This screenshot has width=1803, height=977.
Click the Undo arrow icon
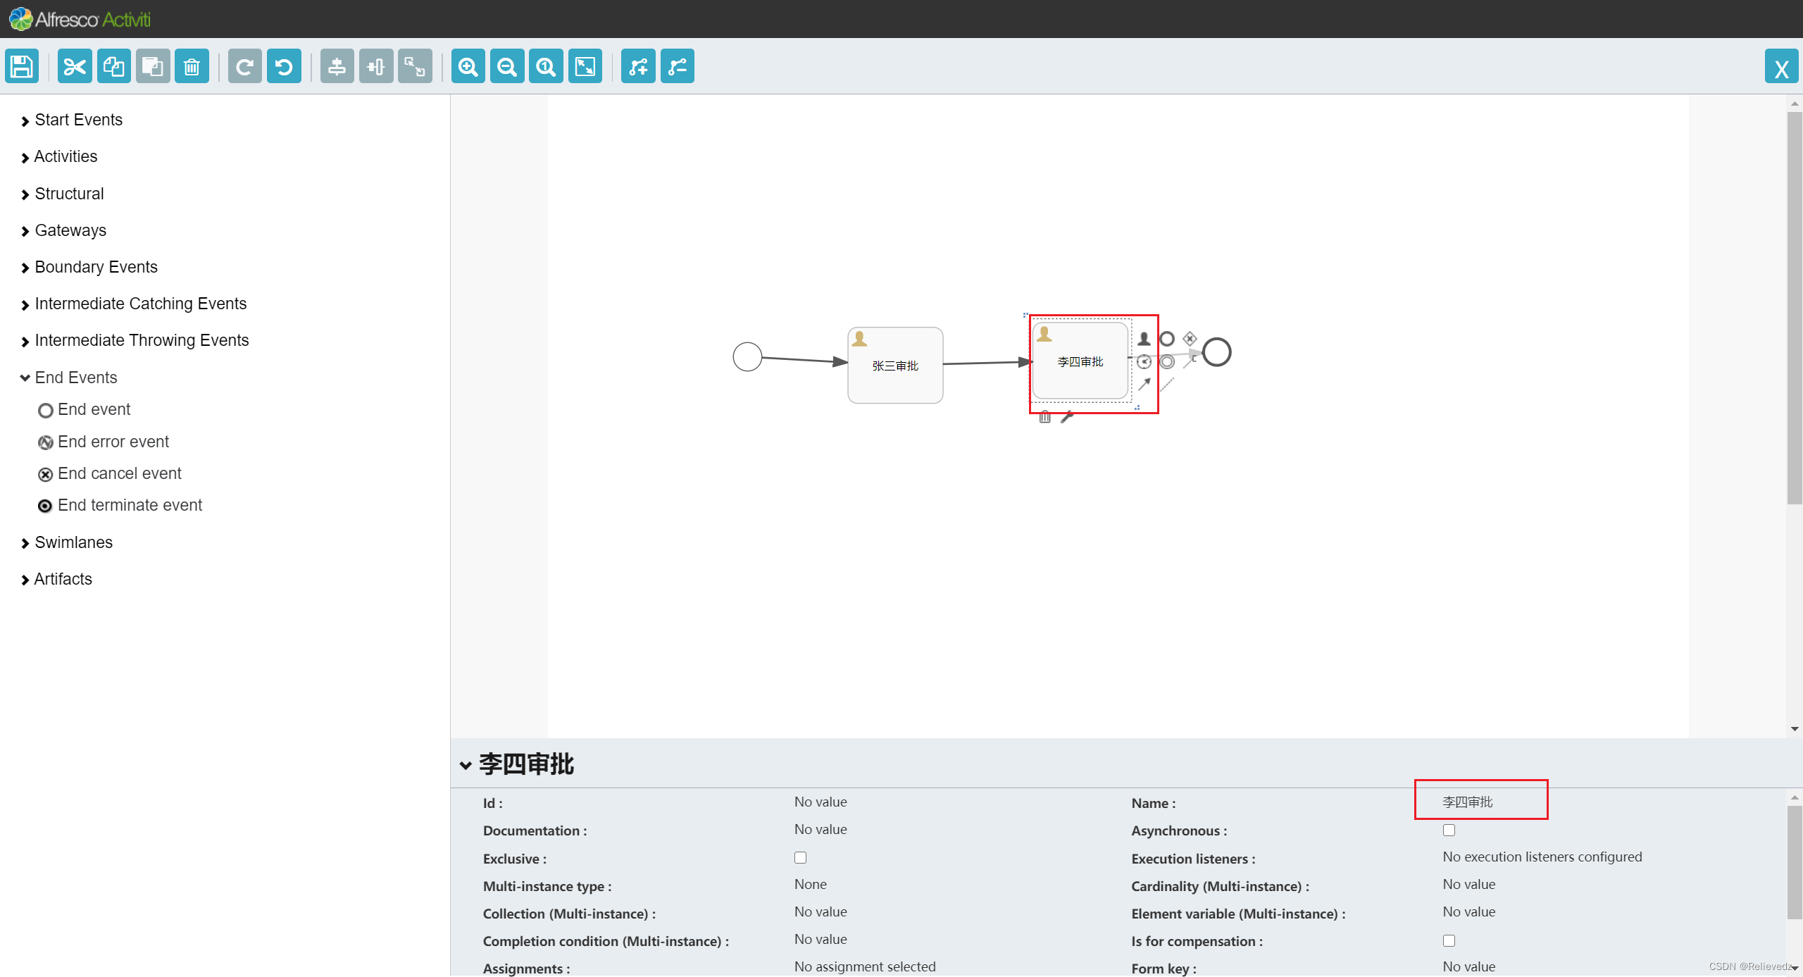pyautogui.click(x=284, y=67)
